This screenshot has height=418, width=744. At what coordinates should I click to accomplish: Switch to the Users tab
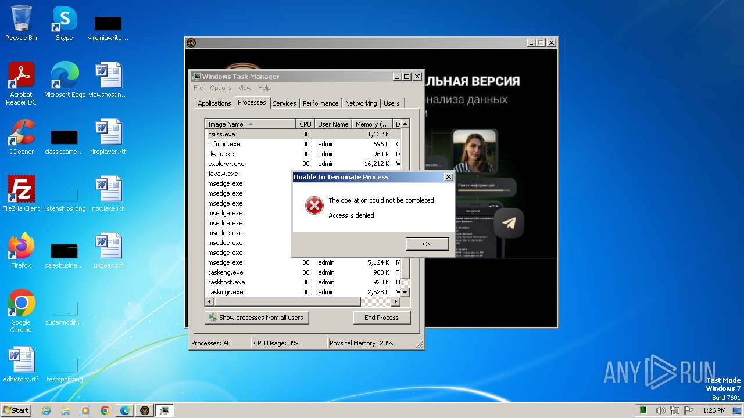coord(392,103)
